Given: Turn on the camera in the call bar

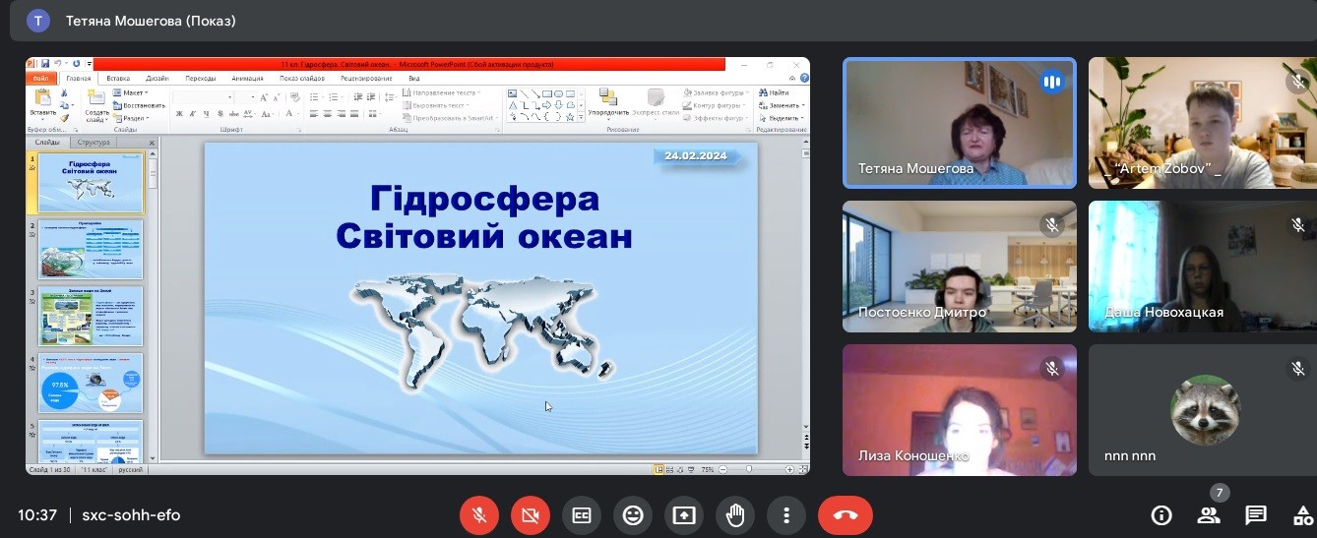Looking at the screenshot, I should 531,514.
